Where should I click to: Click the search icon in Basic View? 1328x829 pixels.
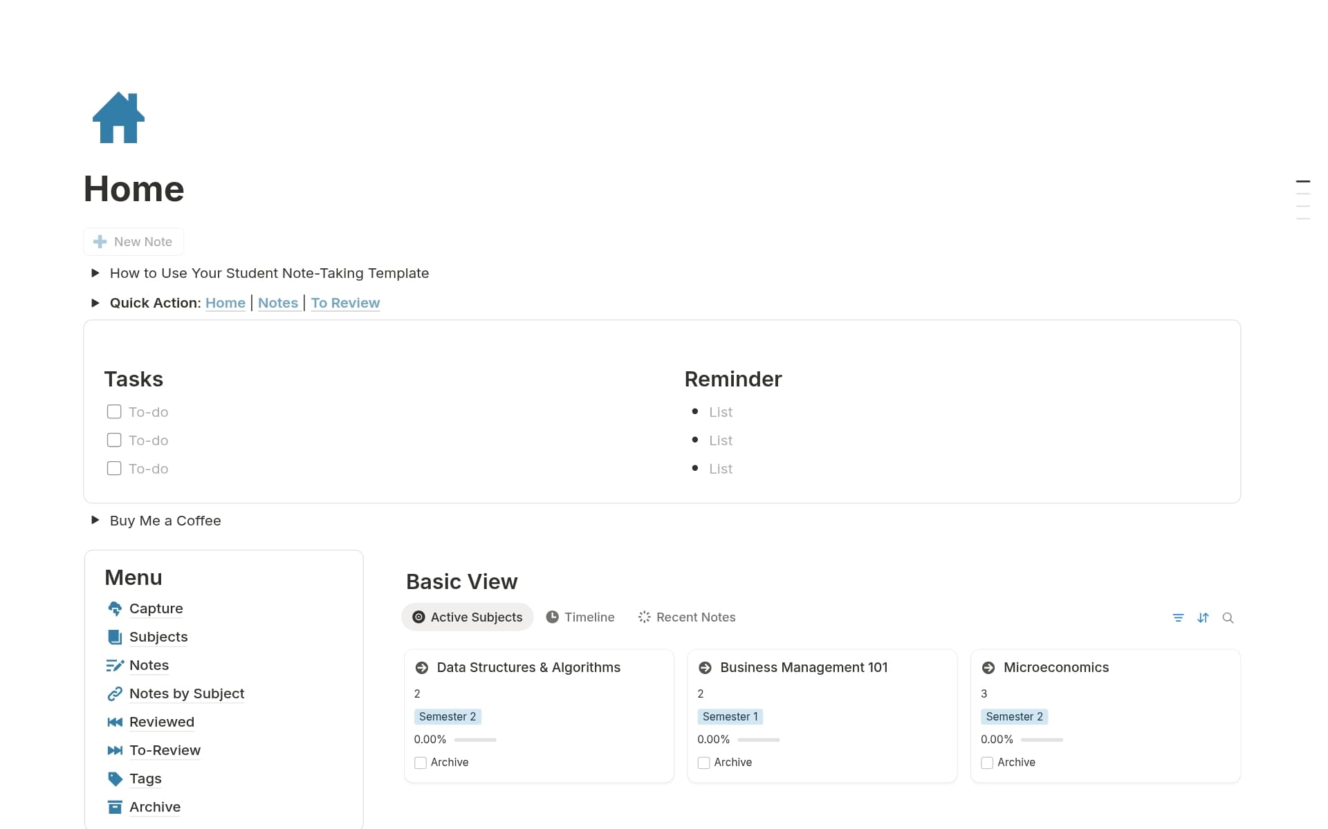tap(1228, 617)
